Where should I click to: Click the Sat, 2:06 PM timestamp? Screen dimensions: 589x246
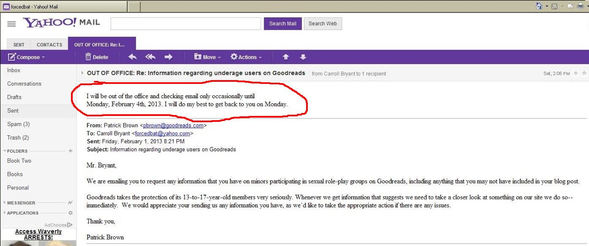coord(556,74)
